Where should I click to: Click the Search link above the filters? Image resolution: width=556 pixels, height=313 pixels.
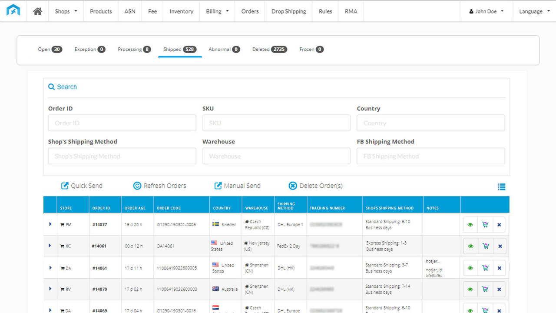click(x=62, y=87)
